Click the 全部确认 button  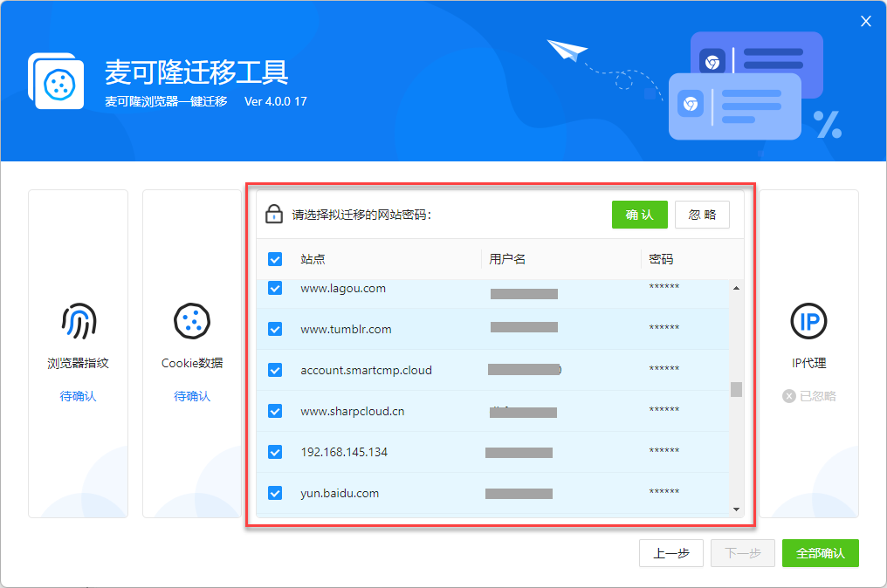point(821,553)
